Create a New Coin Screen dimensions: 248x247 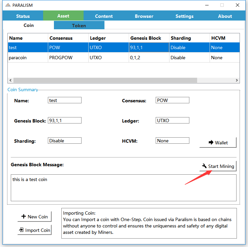coord(34,216)
